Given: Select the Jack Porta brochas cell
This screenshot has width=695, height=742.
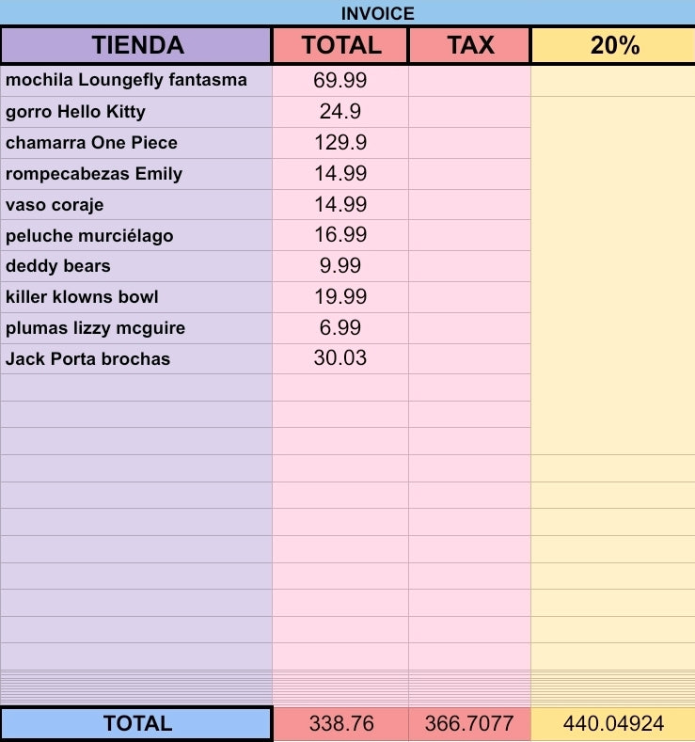Looking at the screenshot, I should click(136, 358).
